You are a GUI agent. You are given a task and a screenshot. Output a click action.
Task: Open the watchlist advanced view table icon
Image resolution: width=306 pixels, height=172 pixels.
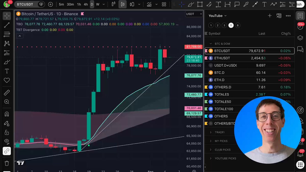279,16
